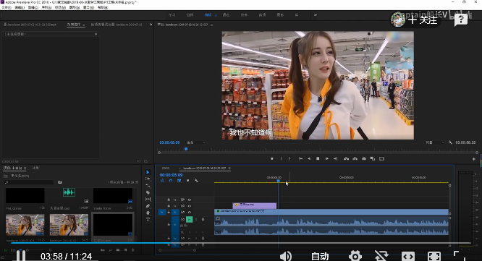Open the button editor plus icon
Screen dimensions: 482x261
click(x=474, y=159)
